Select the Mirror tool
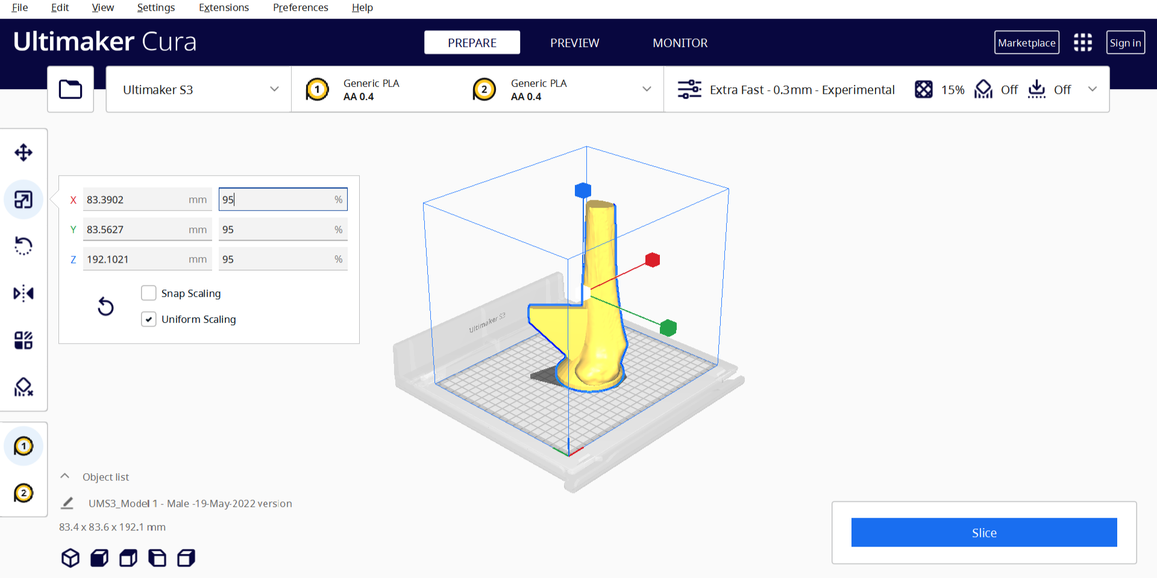This screenshot has width=1157, height=578. click(24, 293)
